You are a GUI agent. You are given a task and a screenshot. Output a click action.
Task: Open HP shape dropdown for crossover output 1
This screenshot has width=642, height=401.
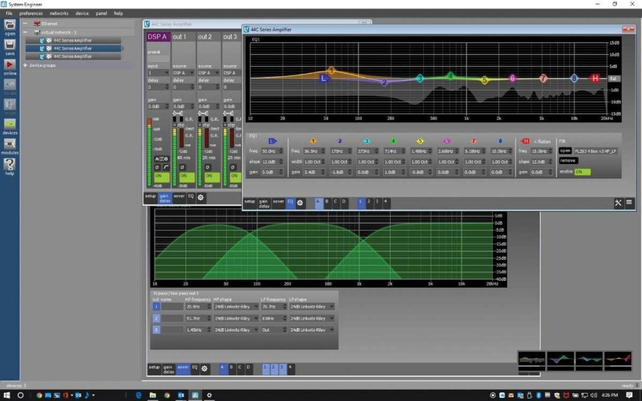click(x=235, y=307)
